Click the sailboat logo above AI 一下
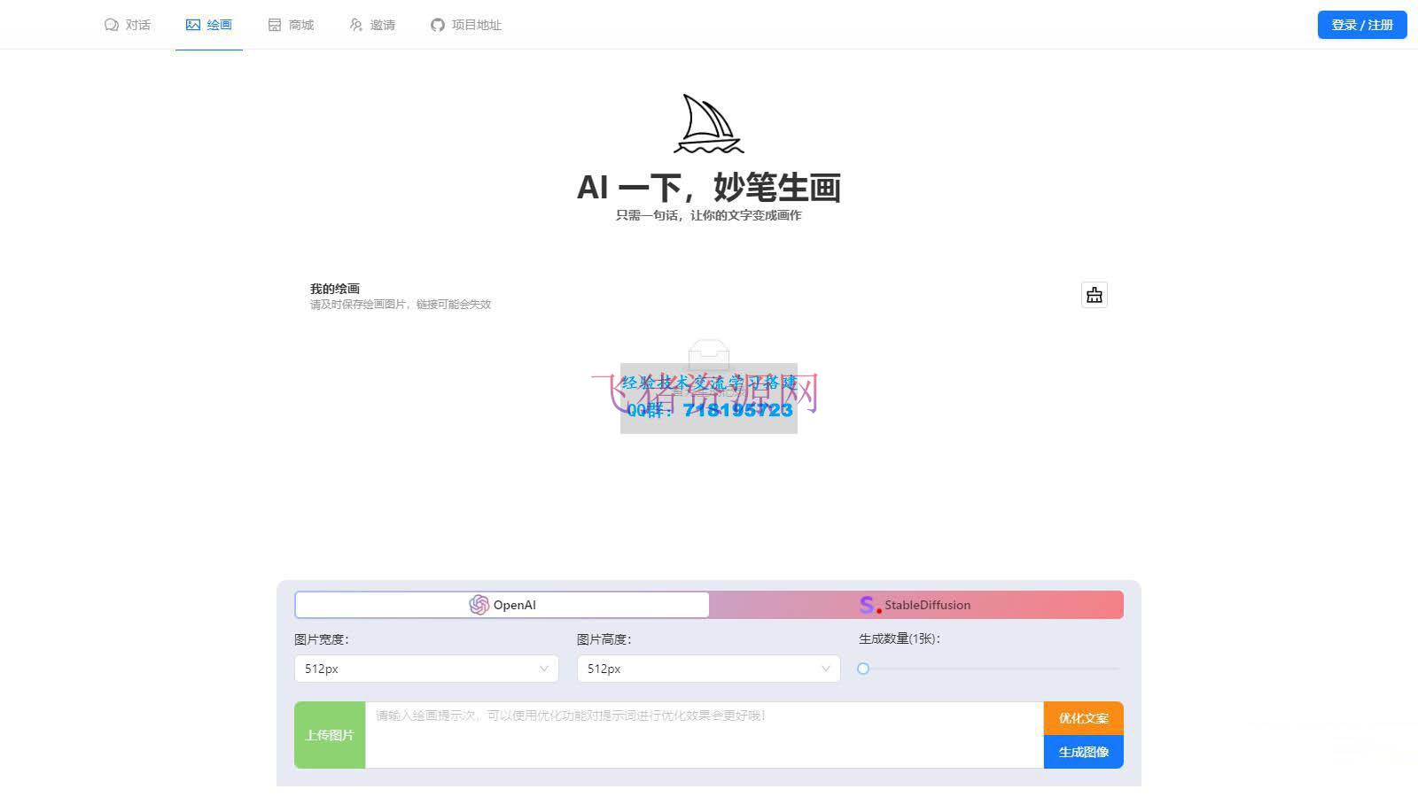 (707, 124)
